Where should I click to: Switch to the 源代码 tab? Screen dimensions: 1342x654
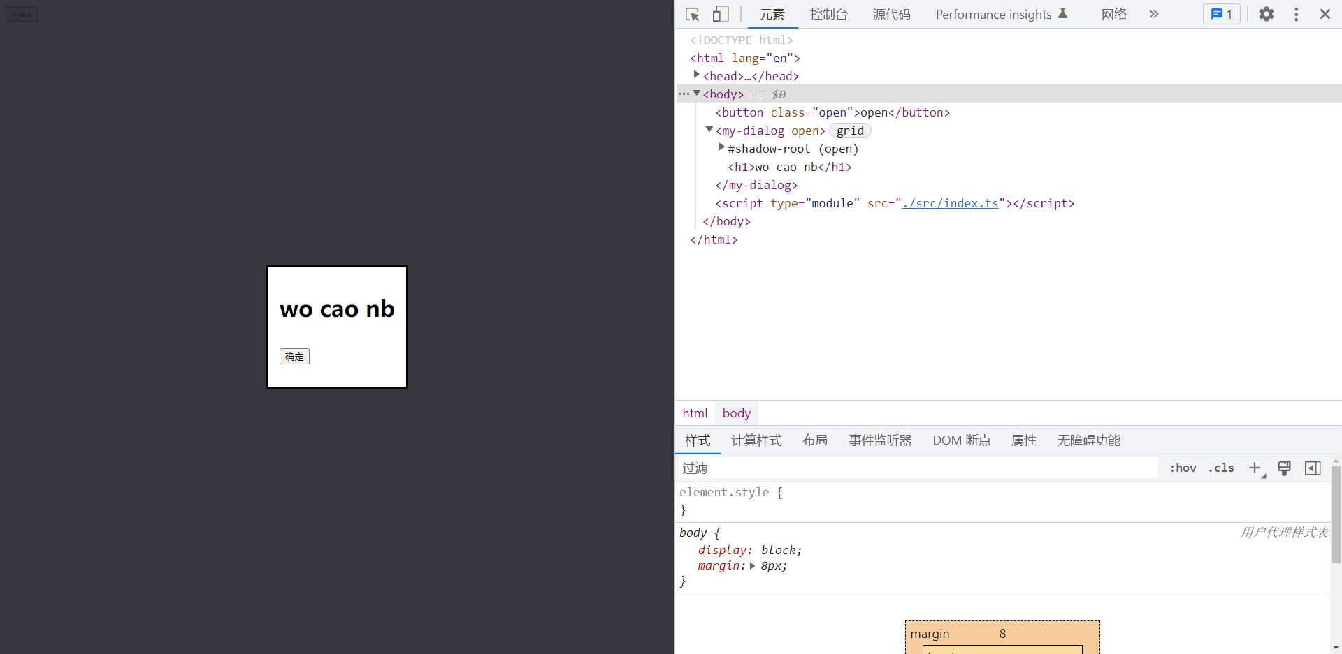(892, 14)
